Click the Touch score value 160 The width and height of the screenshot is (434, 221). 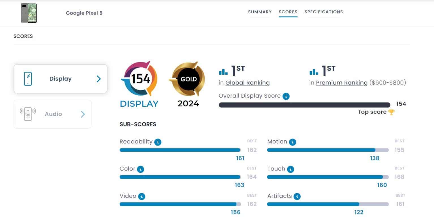click(382, 185)
